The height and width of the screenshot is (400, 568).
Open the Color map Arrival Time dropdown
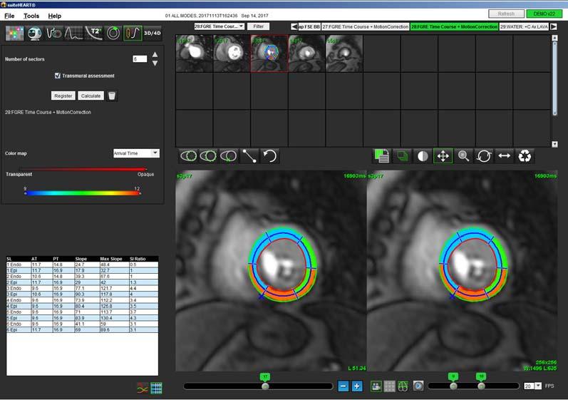136,153
